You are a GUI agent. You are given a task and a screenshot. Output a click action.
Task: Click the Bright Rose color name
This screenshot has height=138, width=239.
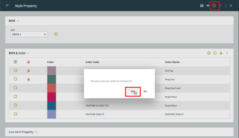coord(171,97)
